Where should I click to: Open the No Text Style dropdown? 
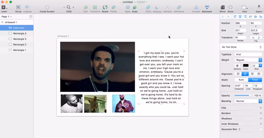(241, 47)
